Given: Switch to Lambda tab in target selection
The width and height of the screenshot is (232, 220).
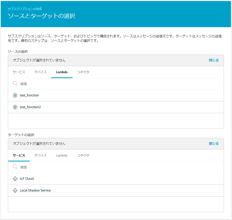Looking at the screenshot, I should pyautogui.click(x=62, y=155).
